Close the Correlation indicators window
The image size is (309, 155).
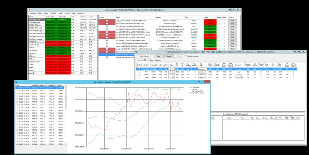(x=207, y=81)
